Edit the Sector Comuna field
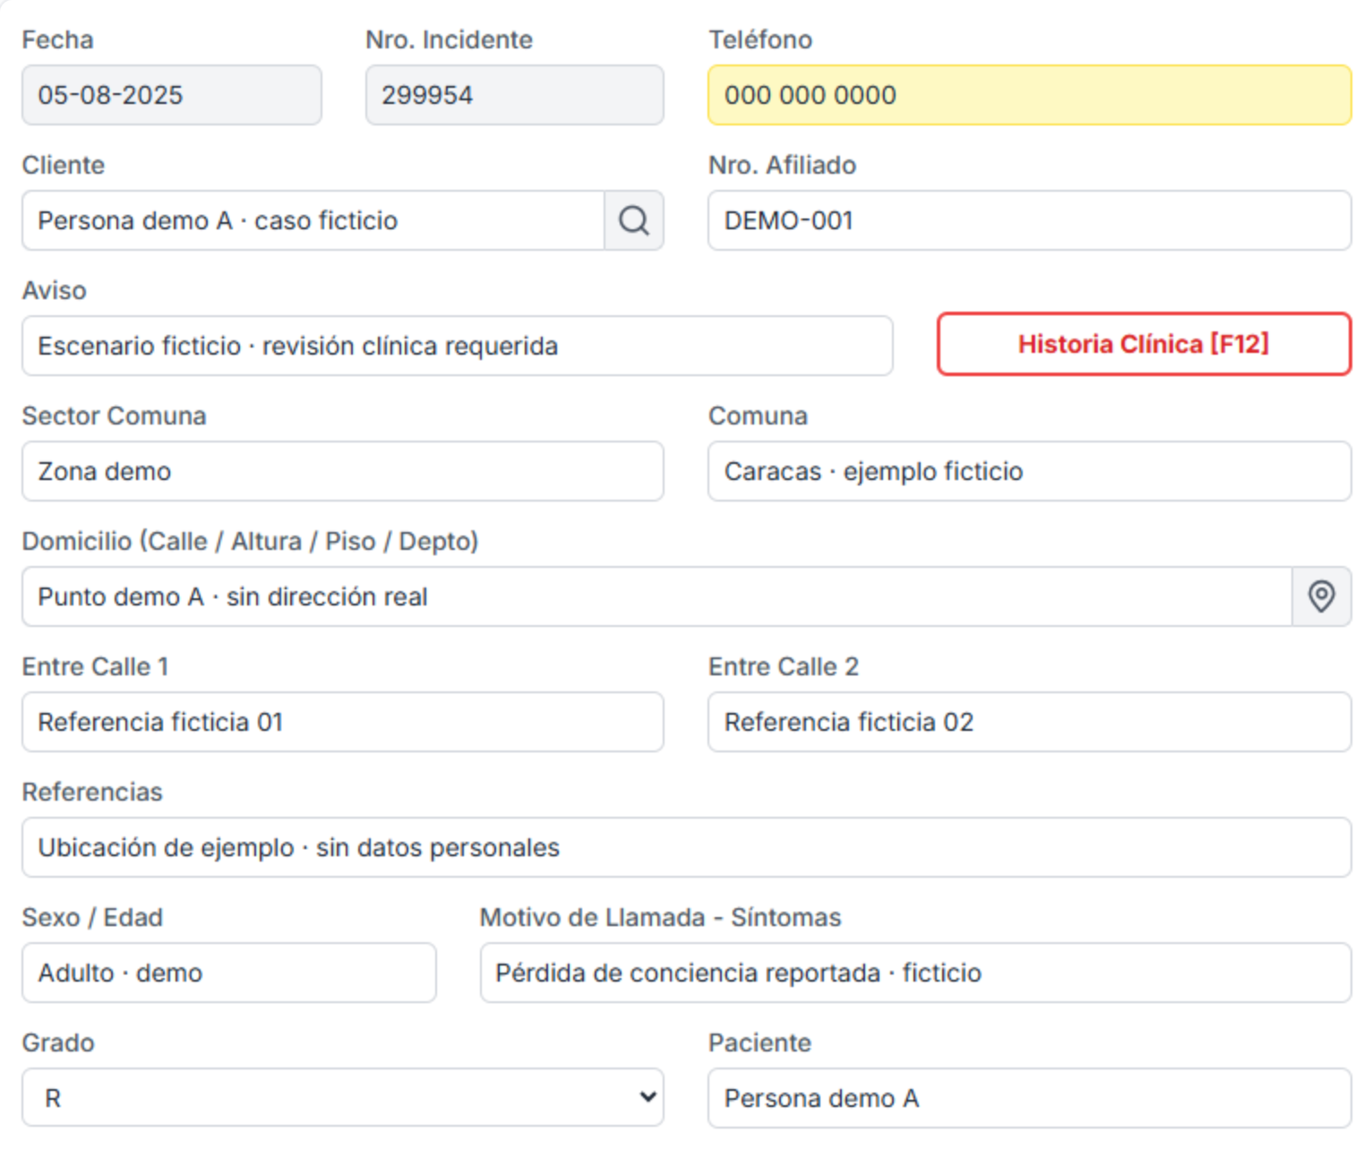 tap(343, 471)
